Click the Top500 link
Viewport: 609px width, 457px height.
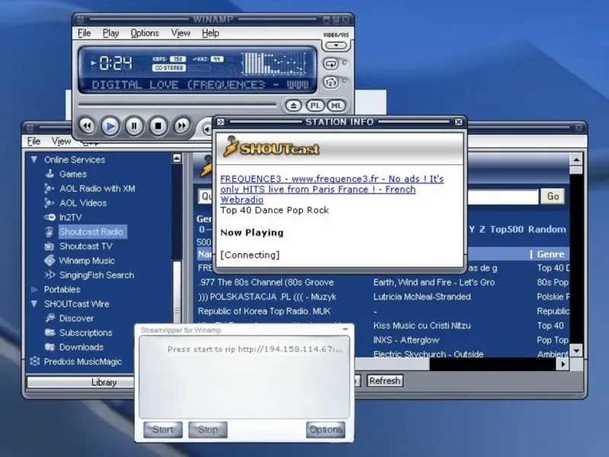[x=506, y=229]
